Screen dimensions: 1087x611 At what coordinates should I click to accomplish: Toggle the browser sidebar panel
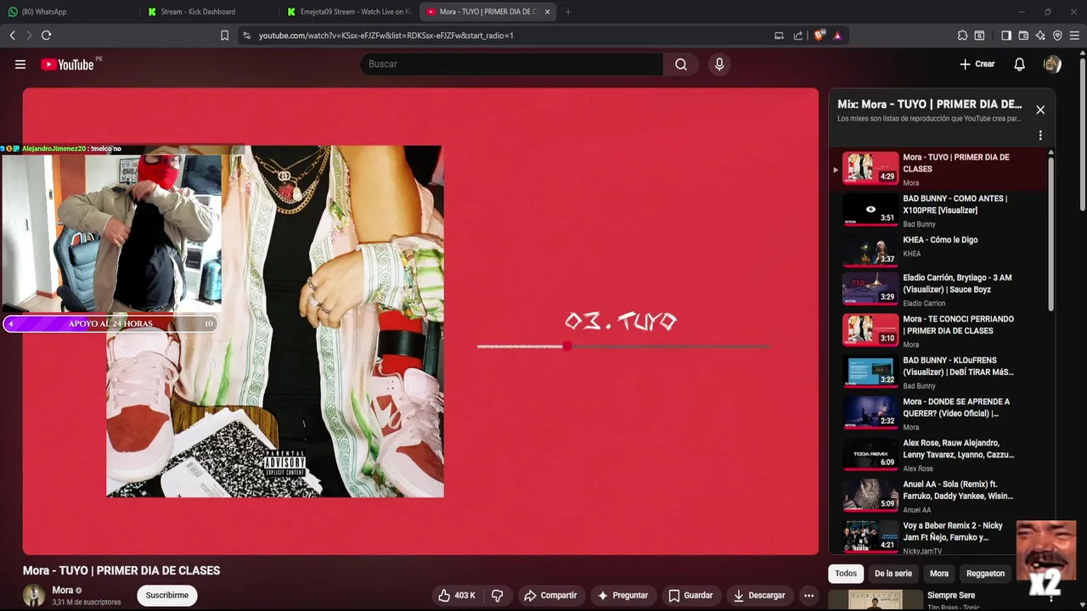coord(1006,36)
